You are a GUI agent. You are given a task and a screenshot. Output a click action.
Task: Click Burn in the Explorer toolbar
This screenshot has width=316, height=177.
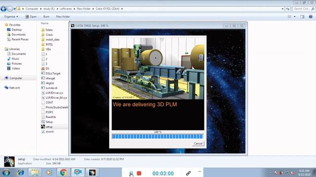click(46, 16)
